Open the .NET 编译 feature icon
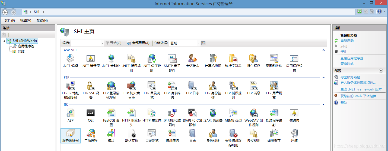Image resolution: width=388 pixels, height=151 pixels. [71, 61]
